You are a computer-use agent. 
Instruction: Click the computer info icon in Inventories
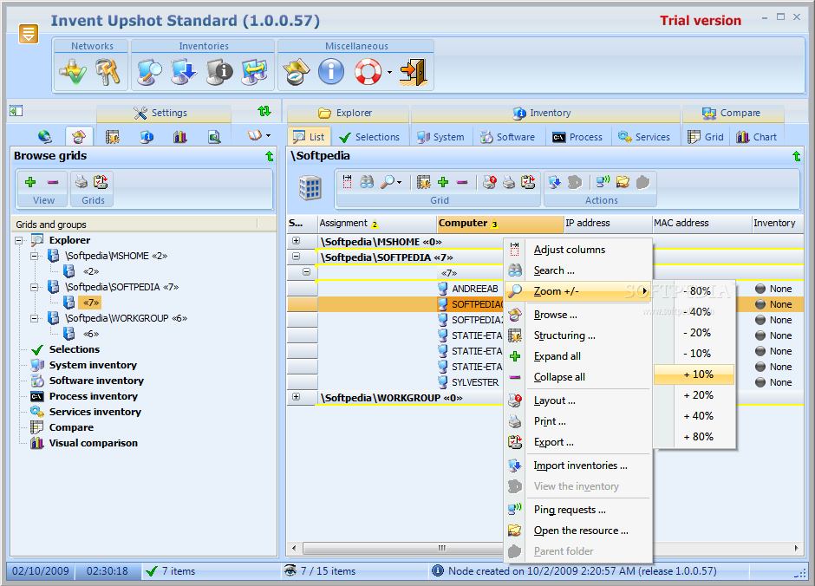[219, 72]
